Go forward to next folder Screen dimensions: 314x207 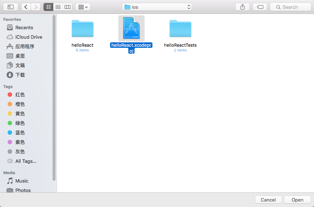[x=36, y=7]
